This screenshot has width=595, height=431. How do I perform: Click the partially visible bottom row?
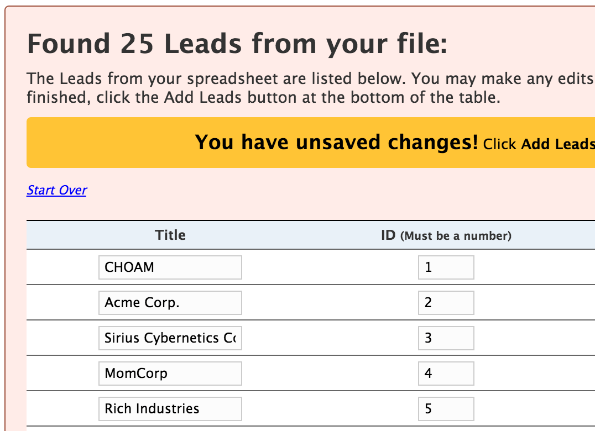(x=299, y=428)
